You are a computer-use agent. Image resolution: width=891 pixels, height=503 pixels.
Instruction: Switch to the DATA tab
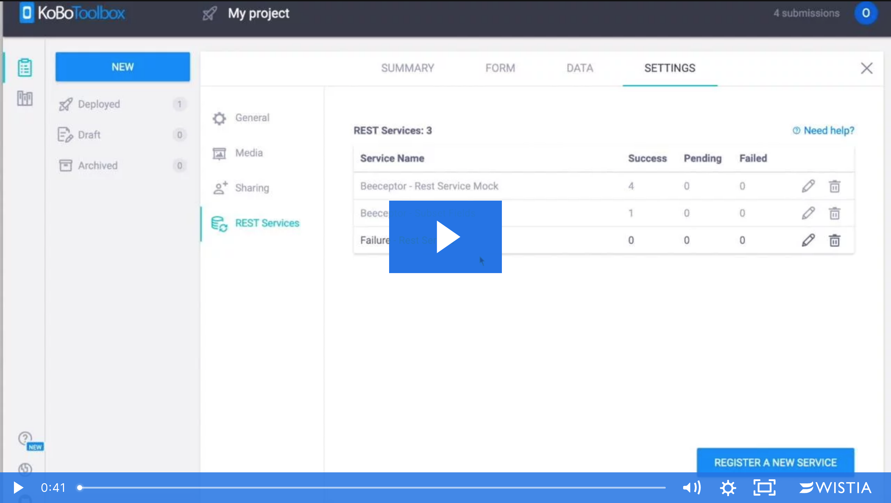[x=580, y=68]
